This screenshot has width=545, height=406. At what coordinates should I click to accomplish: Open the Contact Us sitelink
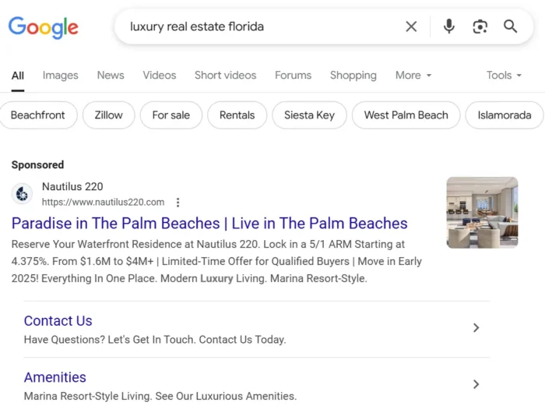(x=58, y=321)
